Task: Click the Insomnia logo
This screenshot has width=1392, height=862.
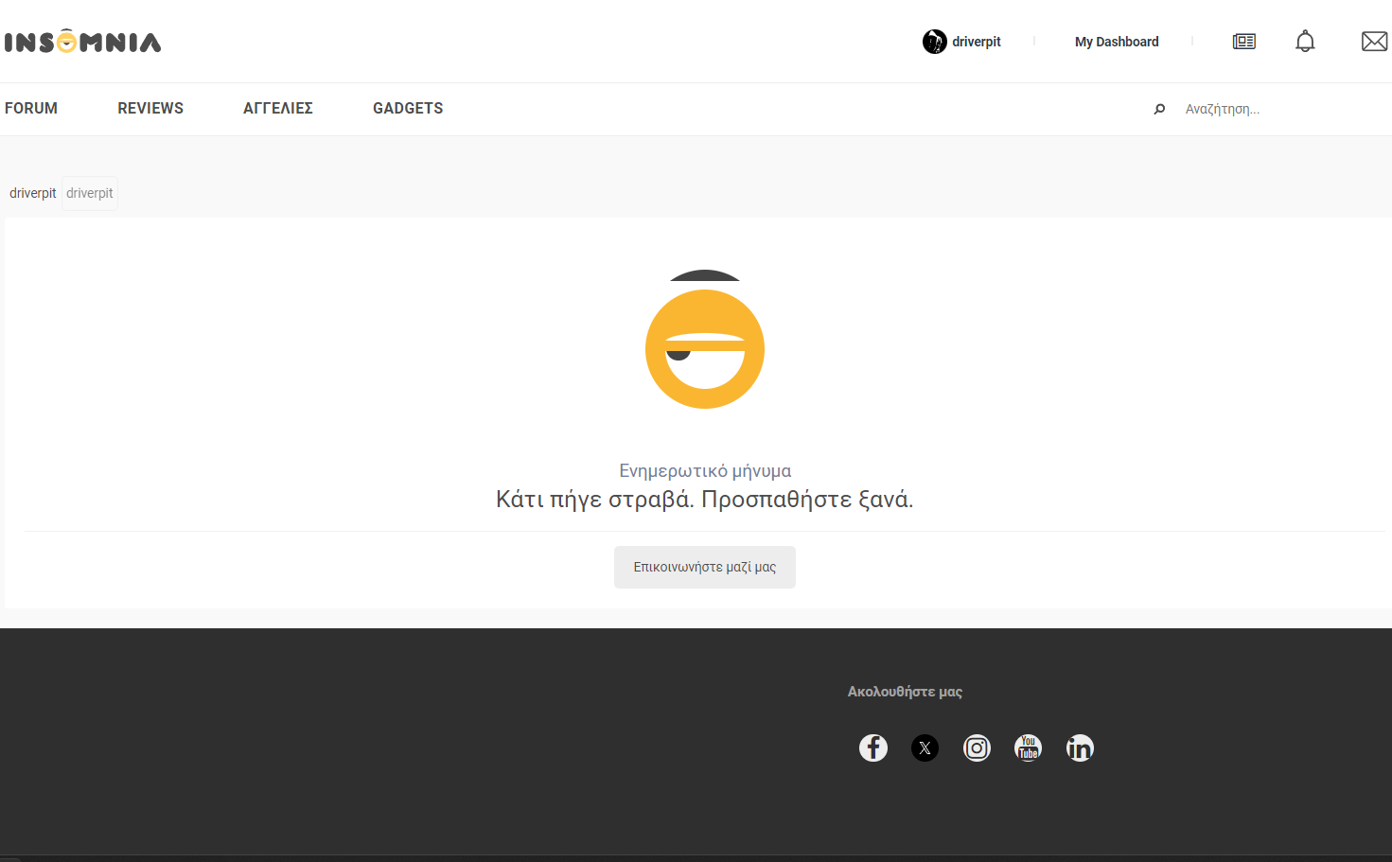Action: [x=83, y=42]
